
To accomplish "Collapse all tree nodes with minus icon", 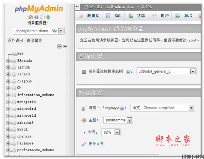I will pos(59,46).
